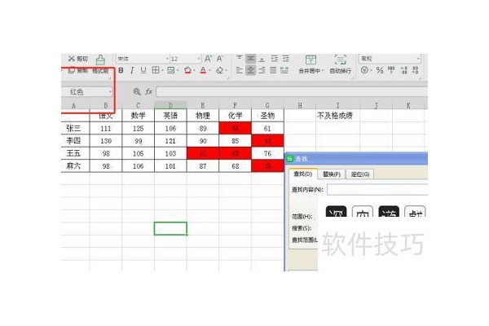Image resolution: width=489 pixels, height=326 pixels.
Task: Apply percent style
Action: [380, 70]
